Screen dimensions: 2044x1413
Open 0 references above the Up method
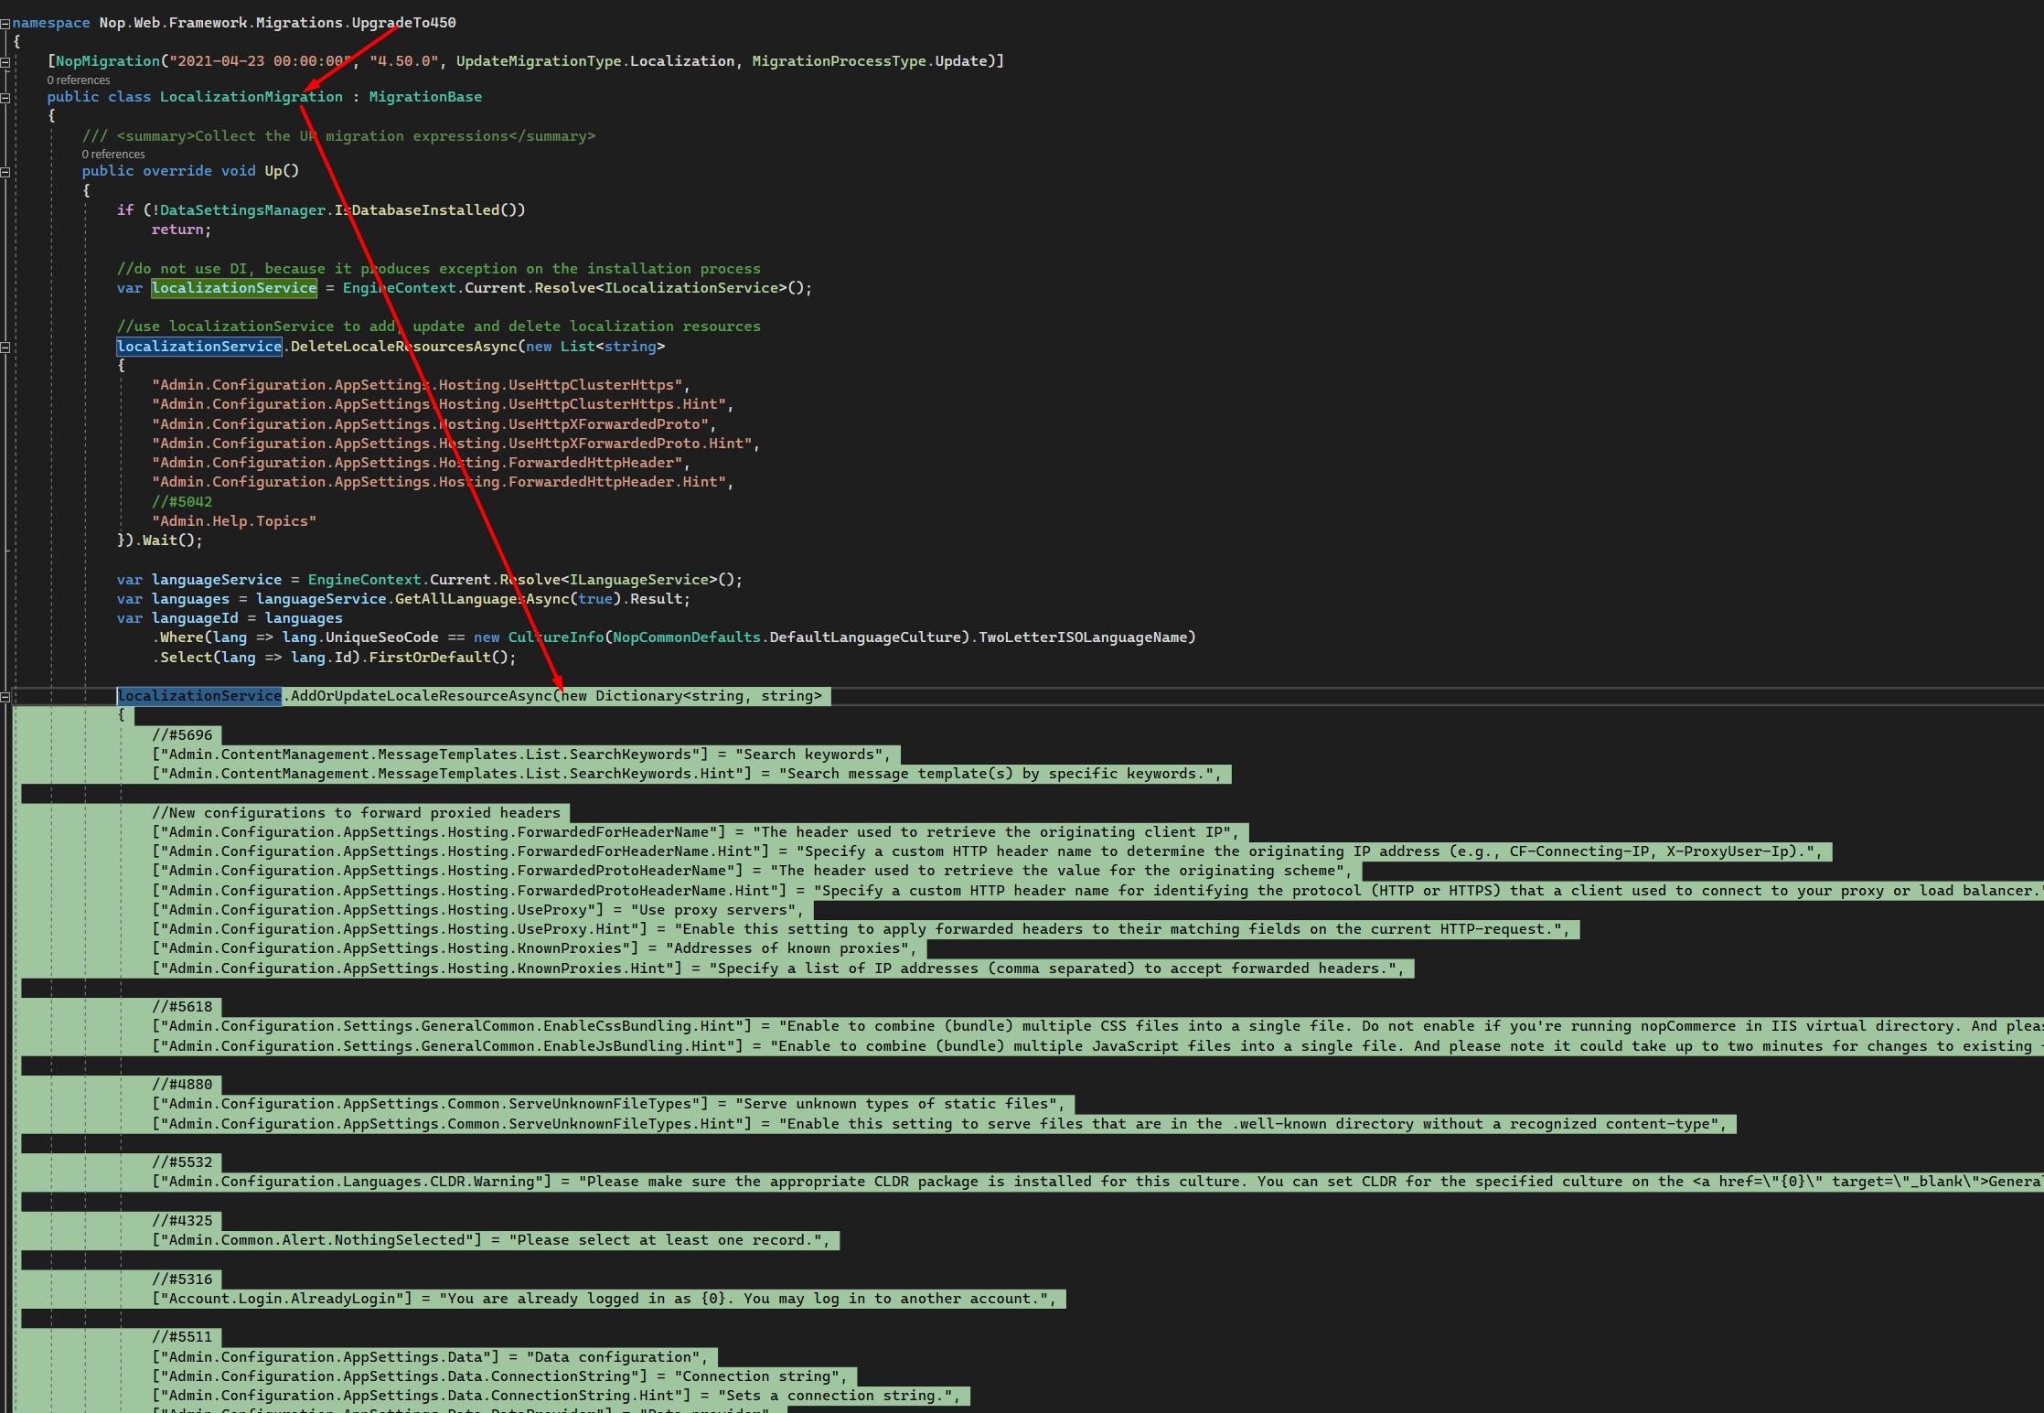click(x=112, y=154)
